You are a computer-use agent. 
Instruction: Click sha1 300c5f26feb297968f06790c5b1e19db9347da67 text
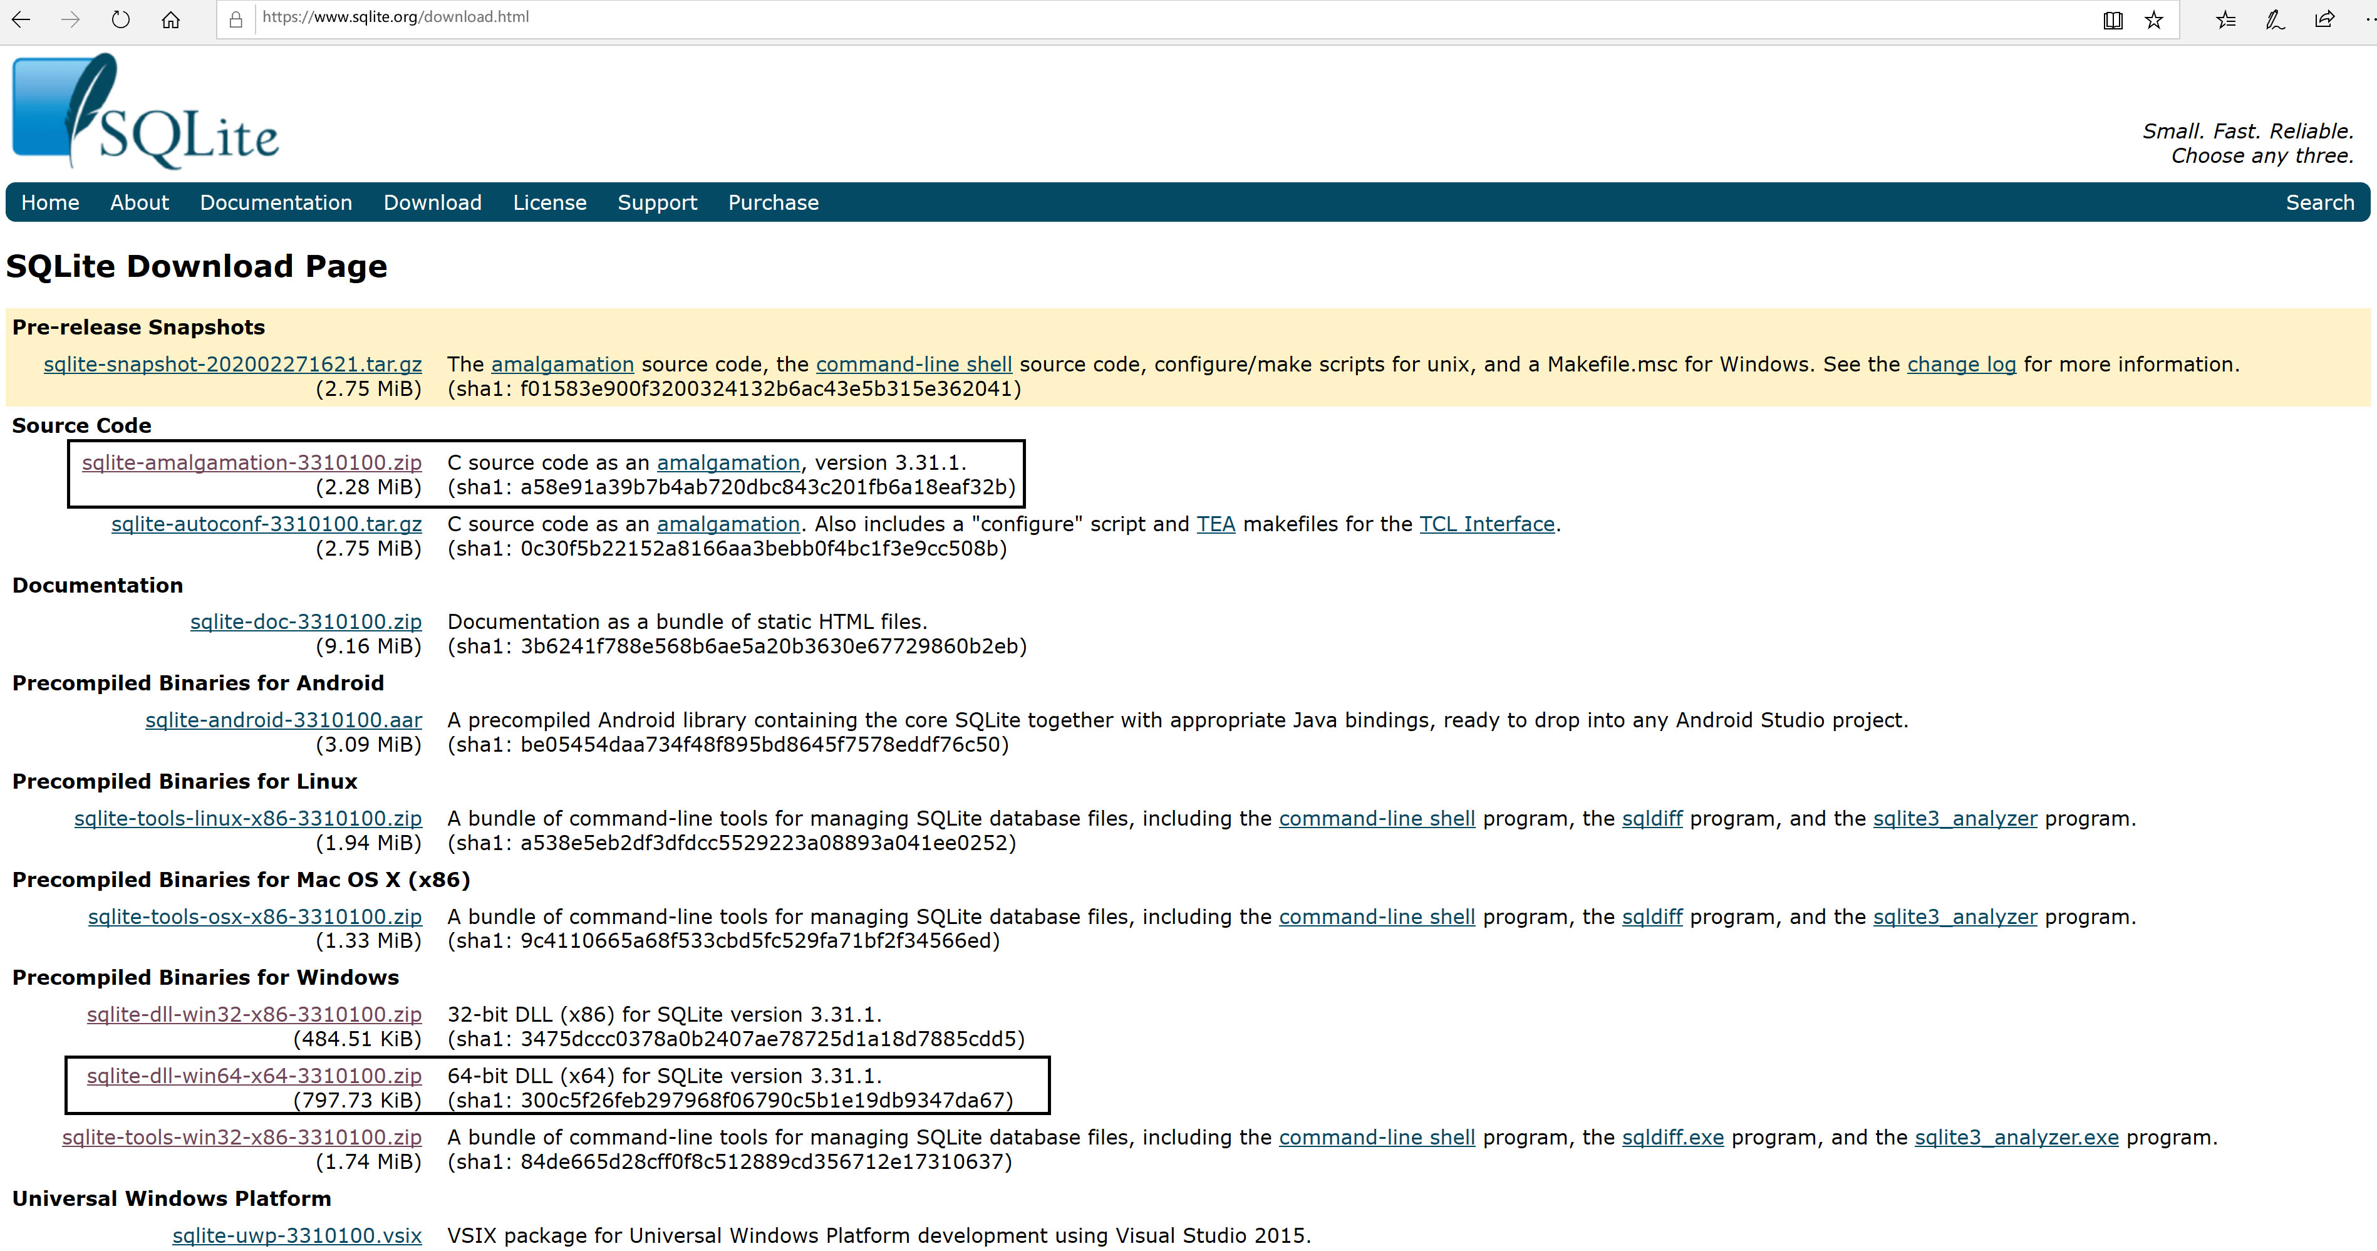[731, 1101]
